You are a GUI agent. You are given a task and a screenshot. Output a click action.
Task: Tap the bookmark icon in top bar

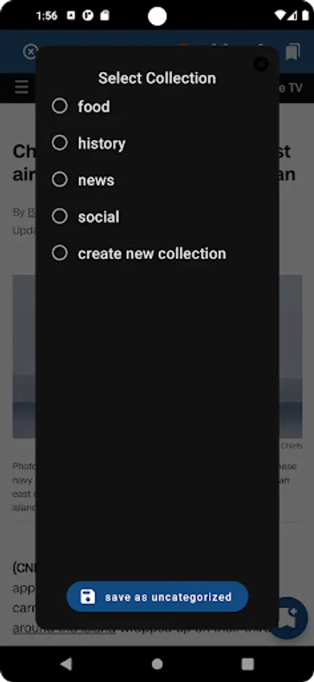click(293, 52)
